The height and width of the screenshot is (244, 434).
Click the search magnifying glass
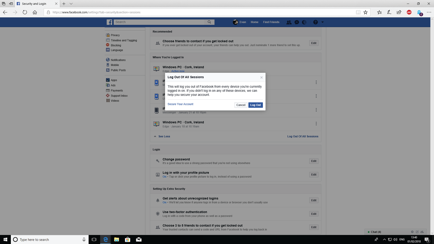tap(209, 22)
